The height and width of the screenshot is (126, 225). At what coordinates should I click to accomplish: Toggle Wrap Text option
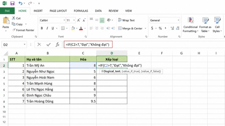pyautogui.click(x=126, y=20)
